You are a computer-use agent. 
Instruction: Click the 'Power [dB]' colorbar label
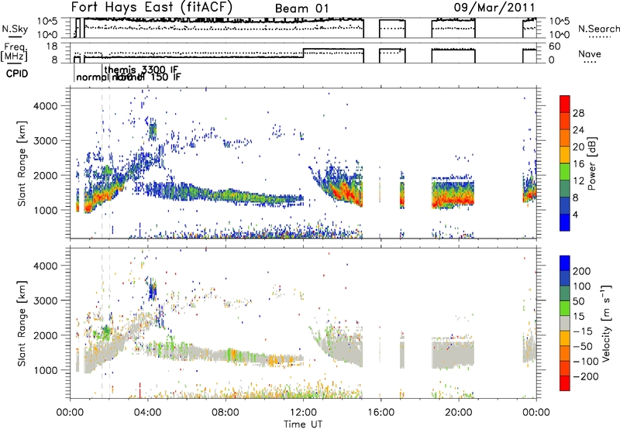click(591, 163)
